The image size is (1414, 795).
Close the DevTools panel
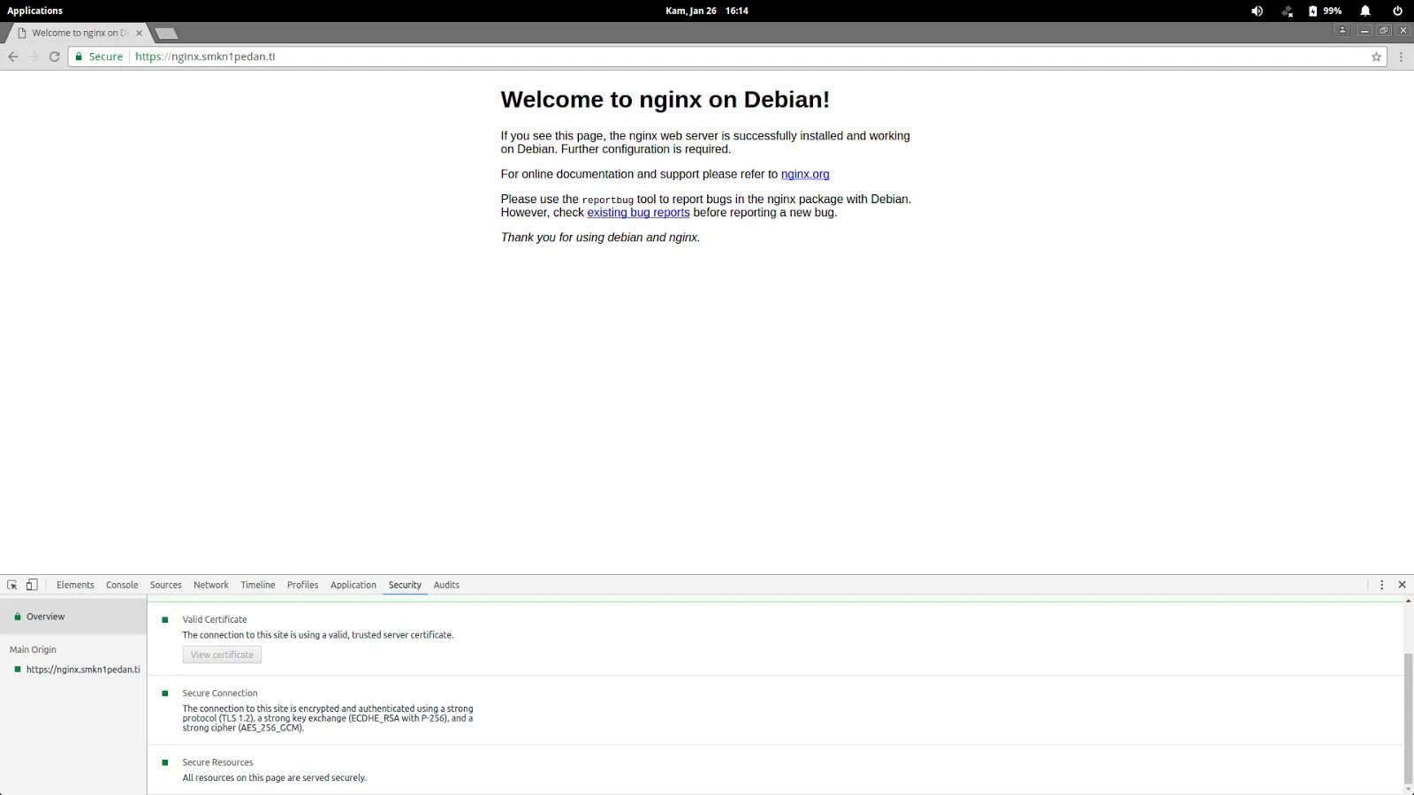[x=1402, y=585]
